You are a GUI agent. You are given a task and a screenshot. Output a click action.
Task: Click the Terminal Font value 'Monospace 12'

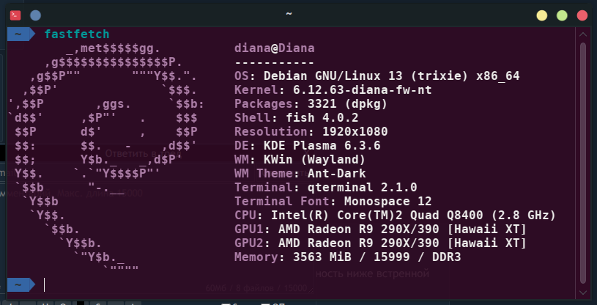388,201
